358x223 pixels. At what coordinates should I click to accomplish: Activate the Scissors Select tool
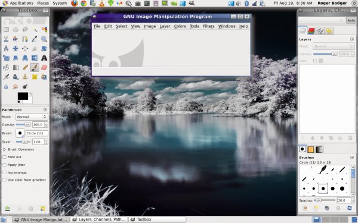pos(6,39)
